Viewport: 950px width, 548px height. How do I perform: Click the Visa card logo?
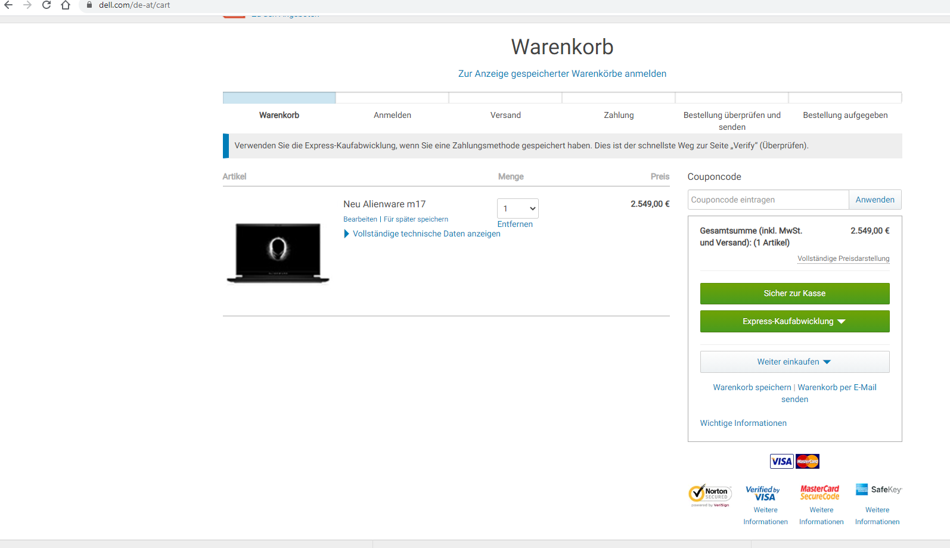781,461
